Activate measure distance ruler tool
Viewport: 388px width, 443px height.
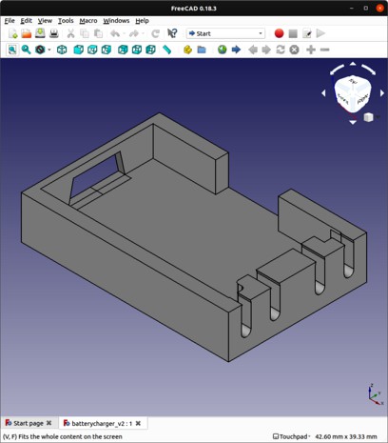click(x=166, y=50)
